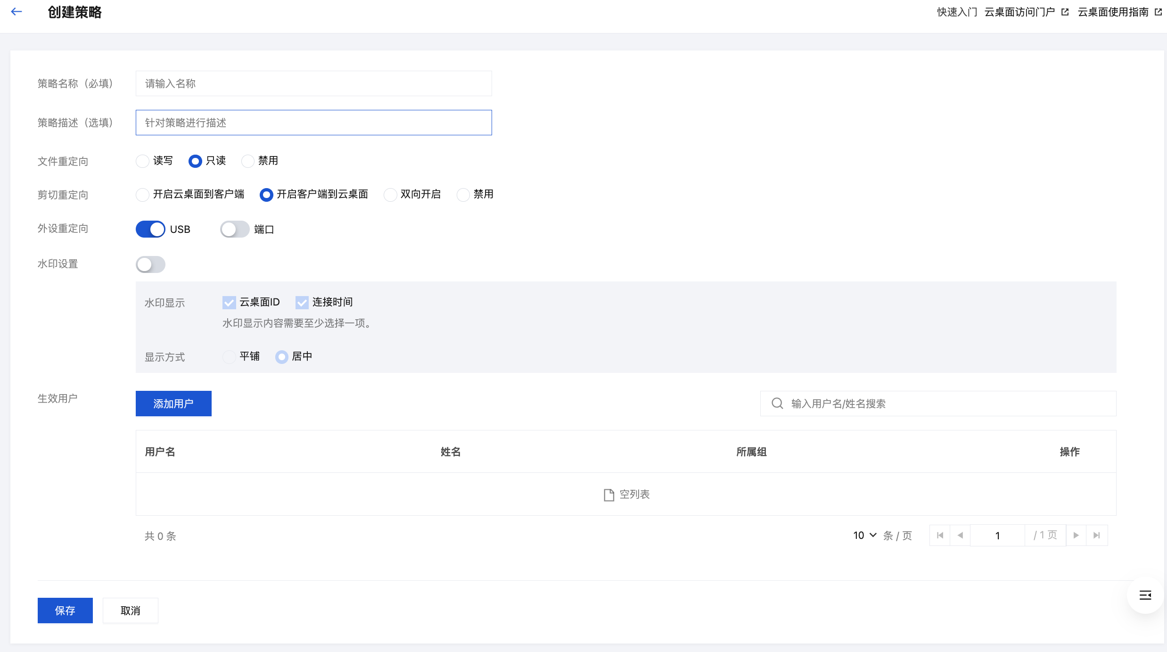Open the 快速入门 link
Viewport: 1167px width, 652px height.
coord(957,12)
